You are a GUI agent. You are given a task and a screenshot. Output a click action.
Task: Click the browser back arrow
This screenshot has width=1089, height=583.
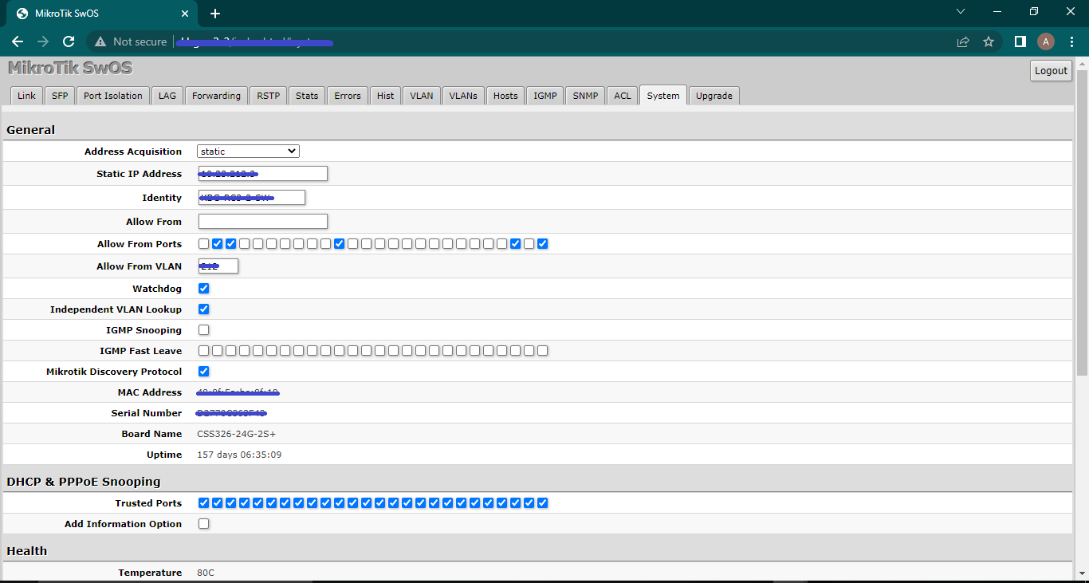[x=18, y=41]
